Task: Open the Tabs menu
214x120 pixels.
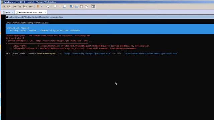Action: coord(25,6)
